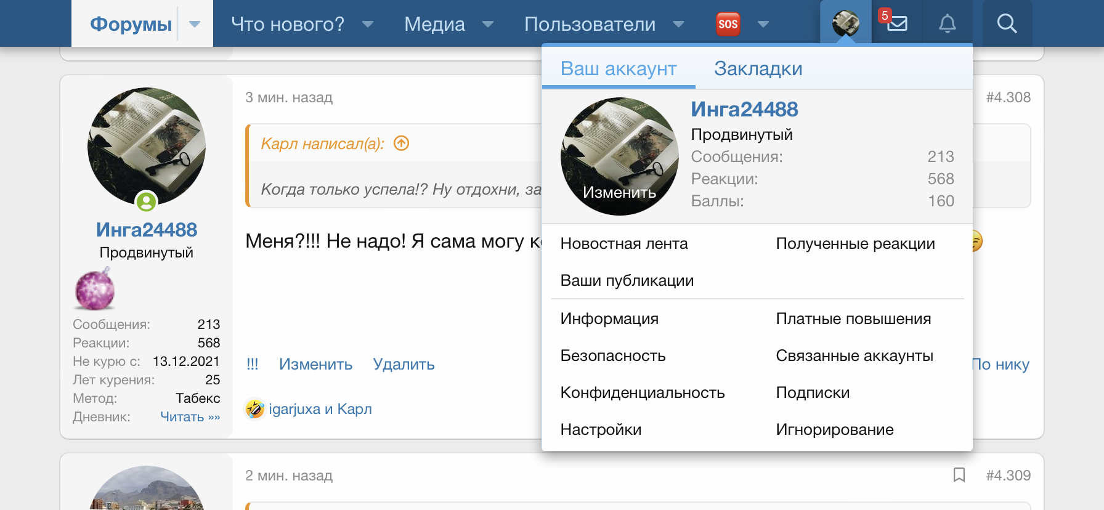
Task: Click Удалить link under the post
Action: (x=404, y=364)
